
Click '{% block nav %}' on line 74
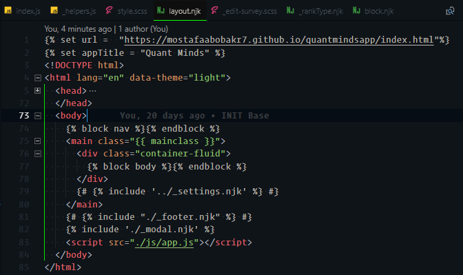click(x=105, y=129)
